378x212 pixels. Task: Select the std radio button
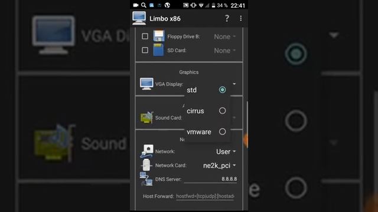[222, 90]
